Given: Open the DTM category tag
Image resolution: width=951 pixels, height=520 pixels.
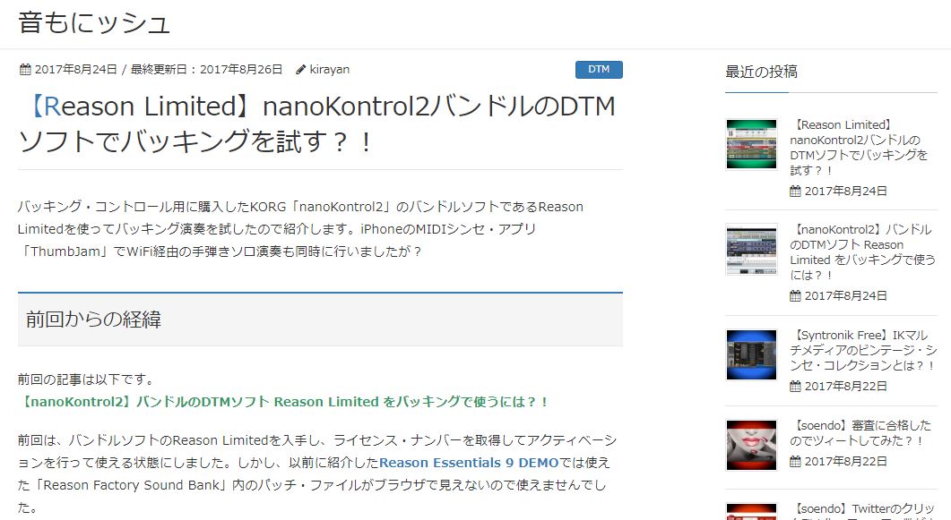Looking at the screenshot, I should [x=599, y=70].
